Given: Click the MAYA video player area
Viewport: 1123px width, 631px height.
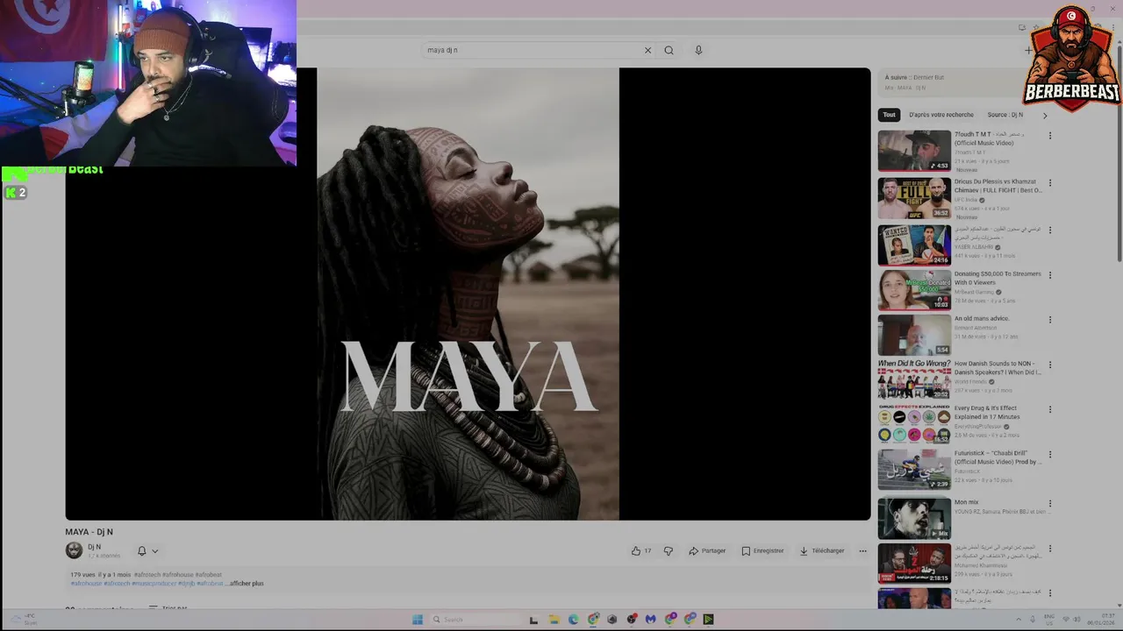Looking at the screenshot, I should pyautogui.click(x=468, y=294).
